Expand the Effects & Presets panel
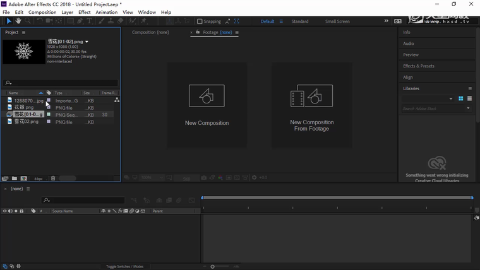The image size is (480, 270). tap(419, 66)
